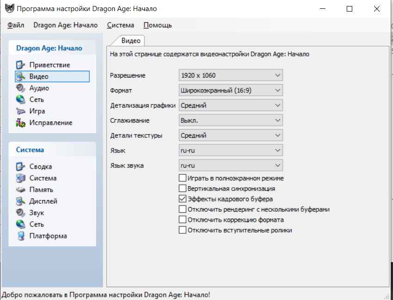
Task: Open the Детали текстуры dropdown
Action: [x=231, y=135]
